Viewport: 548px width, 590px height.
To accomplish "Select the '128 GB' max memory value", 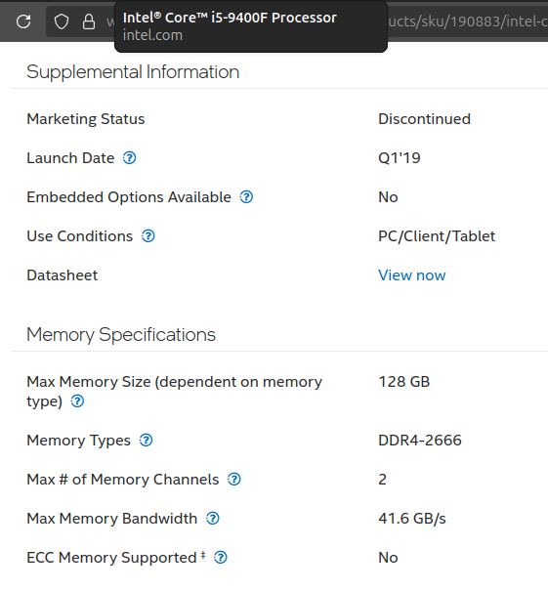I will click(403, 382).
